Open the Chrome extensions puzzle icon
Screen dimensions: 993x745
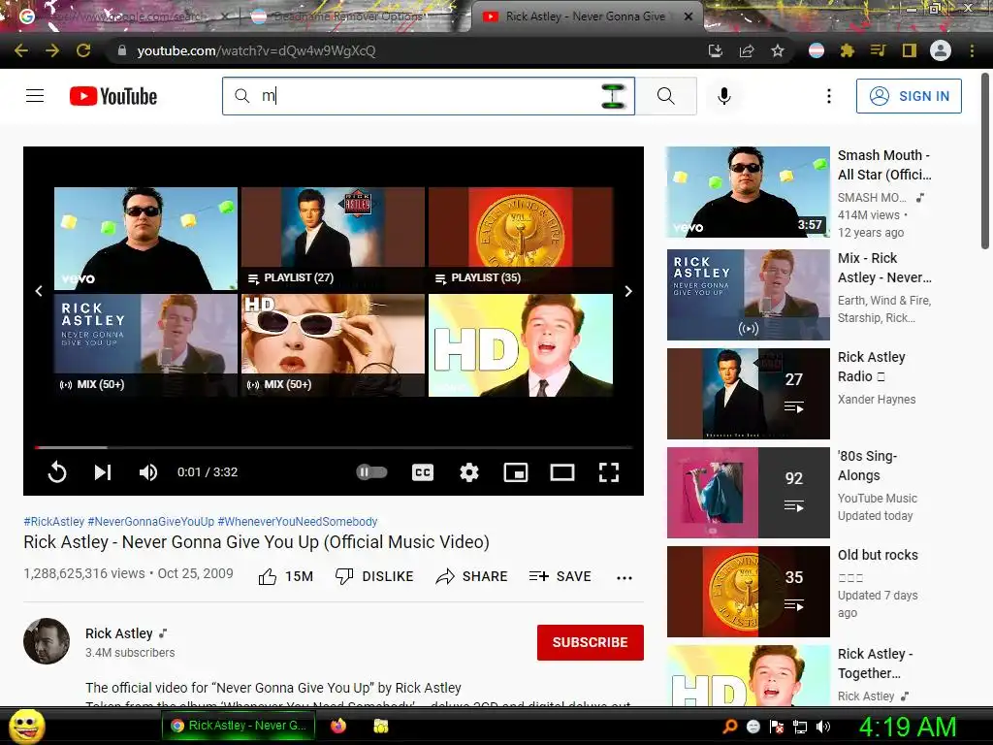tap(848, 50)
